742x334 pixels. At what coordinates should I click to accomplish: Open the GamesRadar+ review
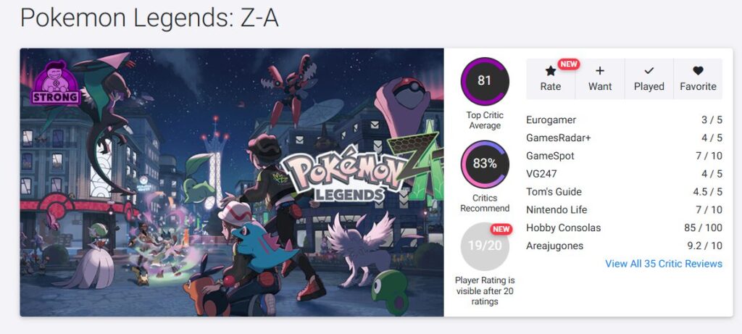559,138
